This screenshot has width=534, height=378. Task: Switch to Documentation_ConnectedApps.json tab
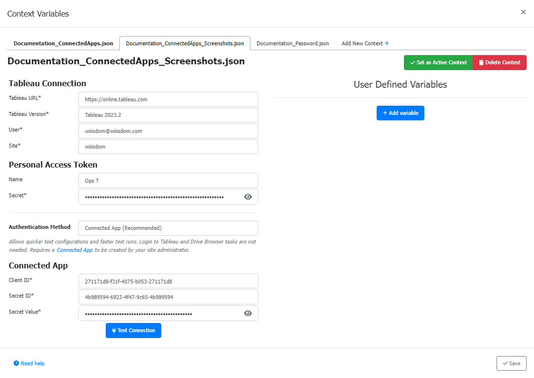click(x=63, y=43)
